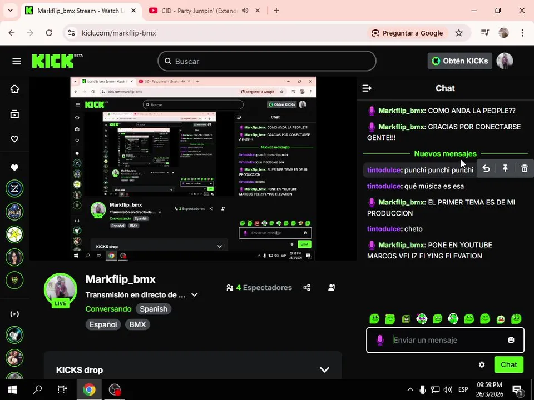The width and height of the screenshot is (534, 400).
Task: Go back in browser history
Action: pos(12,33)
